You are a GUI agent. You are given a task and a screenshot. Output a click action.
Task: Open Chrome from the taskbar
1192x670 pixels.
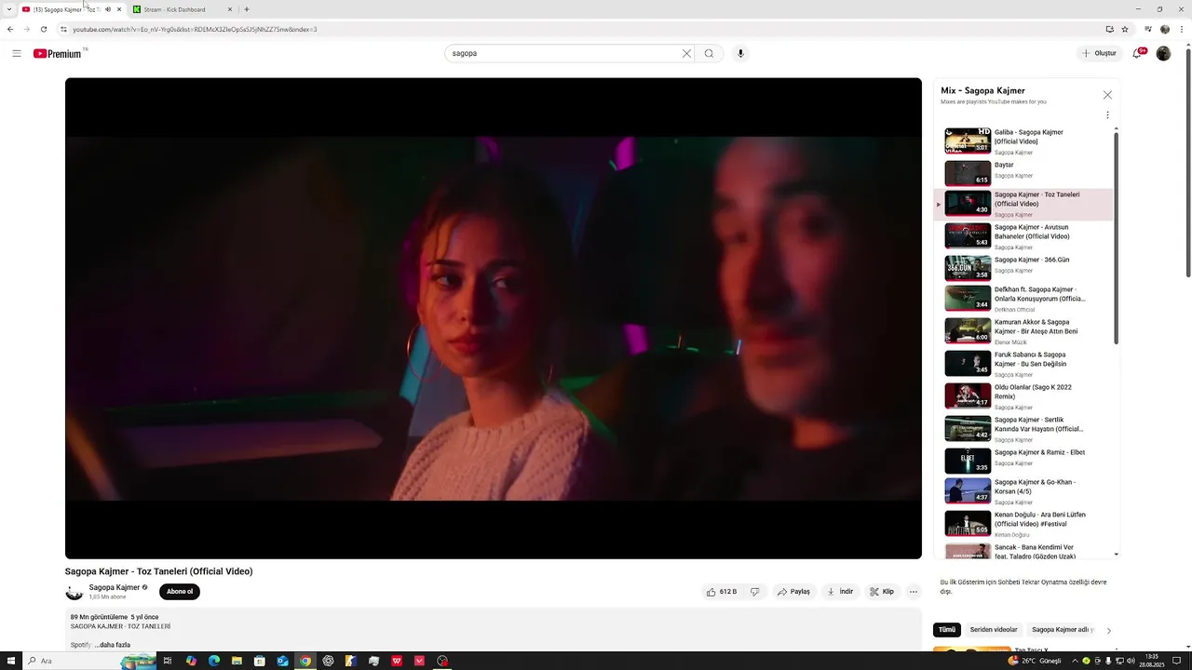(305, 661)
